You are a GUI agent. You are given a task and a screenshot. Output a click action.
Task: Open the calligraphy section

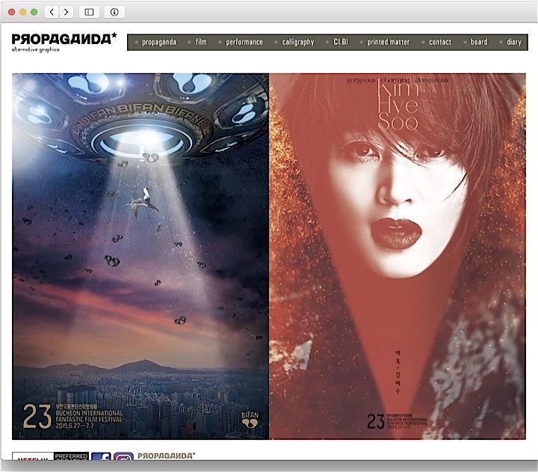pyautogui.click(x=297, y=43)
